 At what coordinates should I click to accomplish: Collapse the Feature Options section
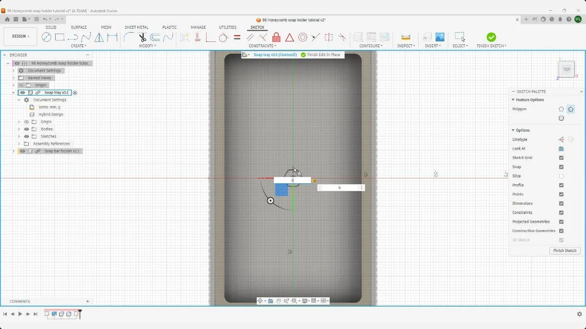click(x=513, y=100)
